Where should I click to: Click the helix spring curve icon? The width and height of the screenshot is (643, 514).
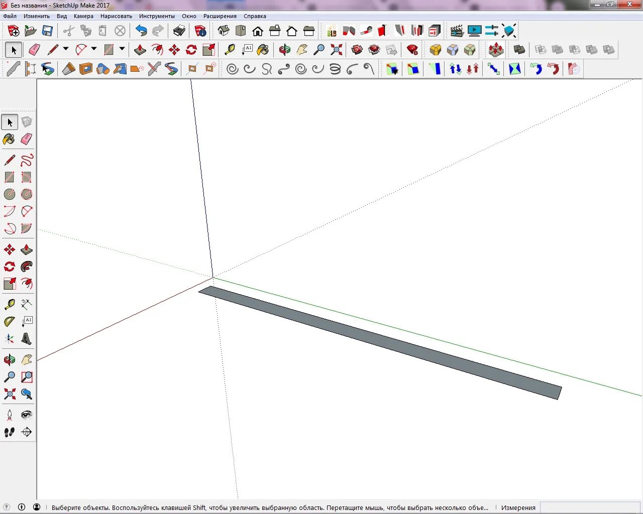pyautogui.click(x=335, y=69)
